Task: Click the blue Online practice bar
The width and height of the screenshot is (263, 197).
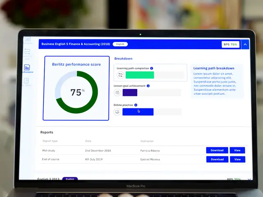Action: [138, 112]
